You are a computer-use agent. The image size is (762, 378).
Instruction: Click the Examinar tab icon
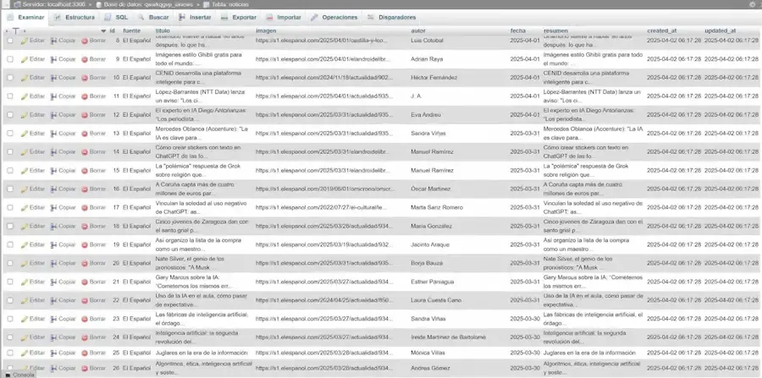click(x=11, y=18)
